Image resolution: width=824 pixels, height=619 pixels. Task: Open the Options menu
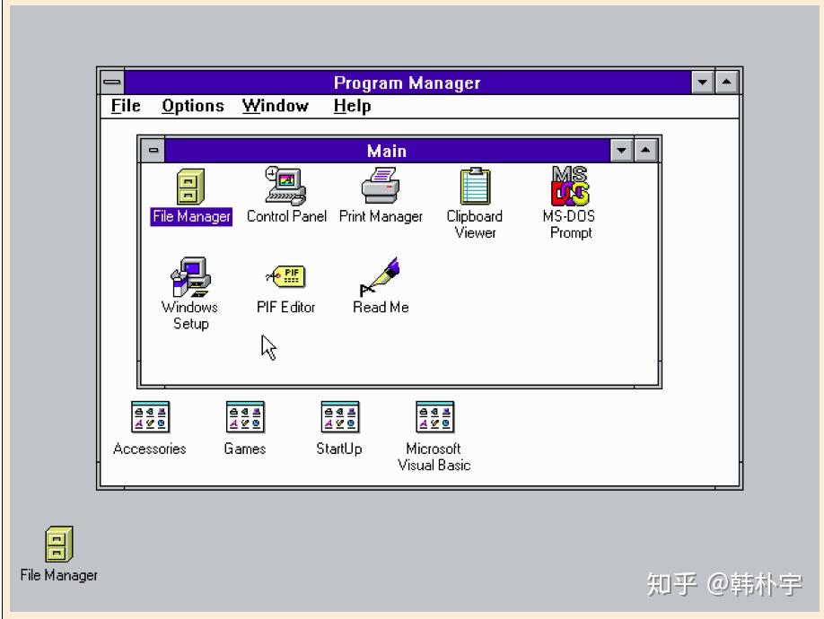click(192, 106)
